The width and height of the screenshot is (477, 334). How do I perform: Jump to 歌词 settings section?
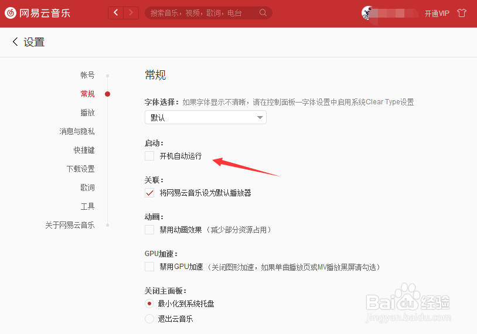pyautogui.click(x=88, y=188)
